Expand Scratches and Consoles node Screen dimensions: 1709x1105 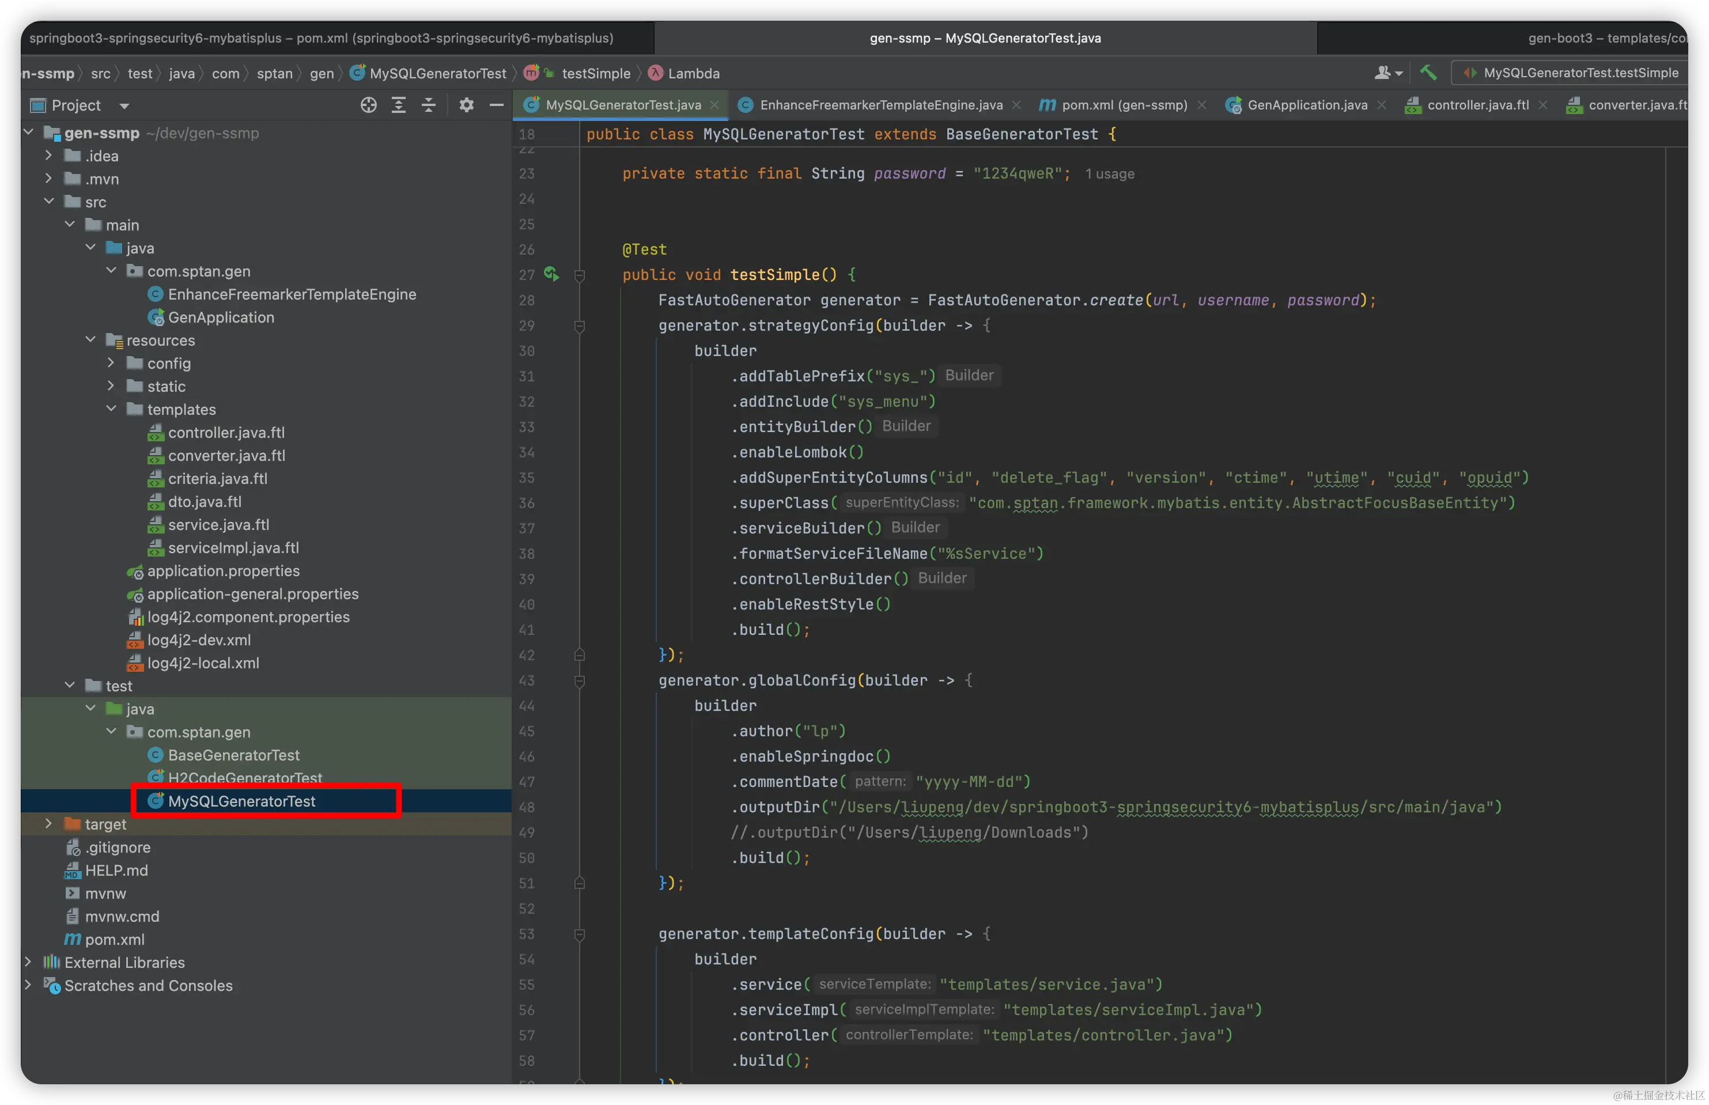[x=28, y=985]
